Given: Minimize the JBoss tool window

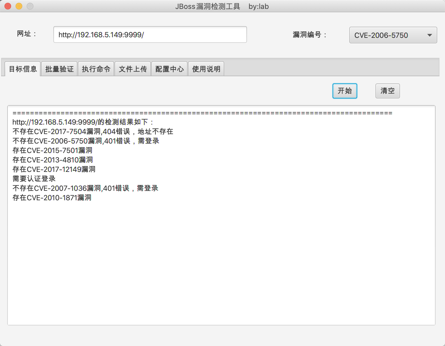Looking at the screenshot, I should 19,6.
